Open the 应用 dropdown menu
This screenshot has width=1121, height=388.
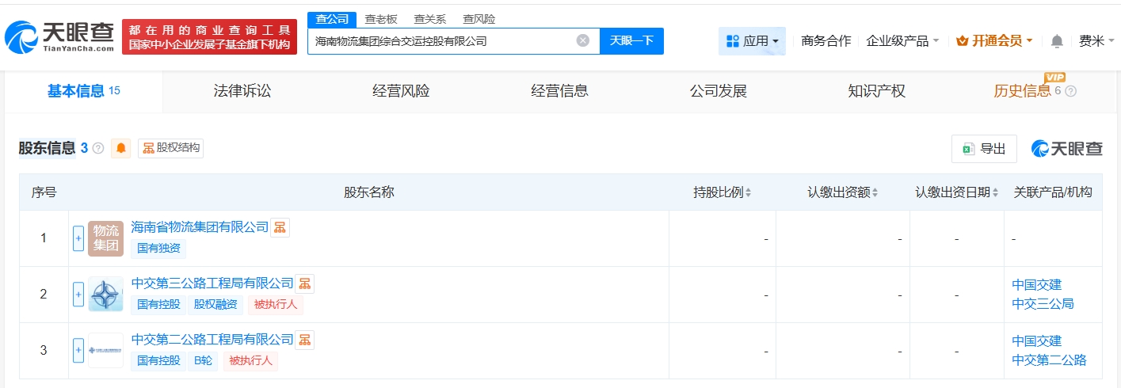coord(752,41)
